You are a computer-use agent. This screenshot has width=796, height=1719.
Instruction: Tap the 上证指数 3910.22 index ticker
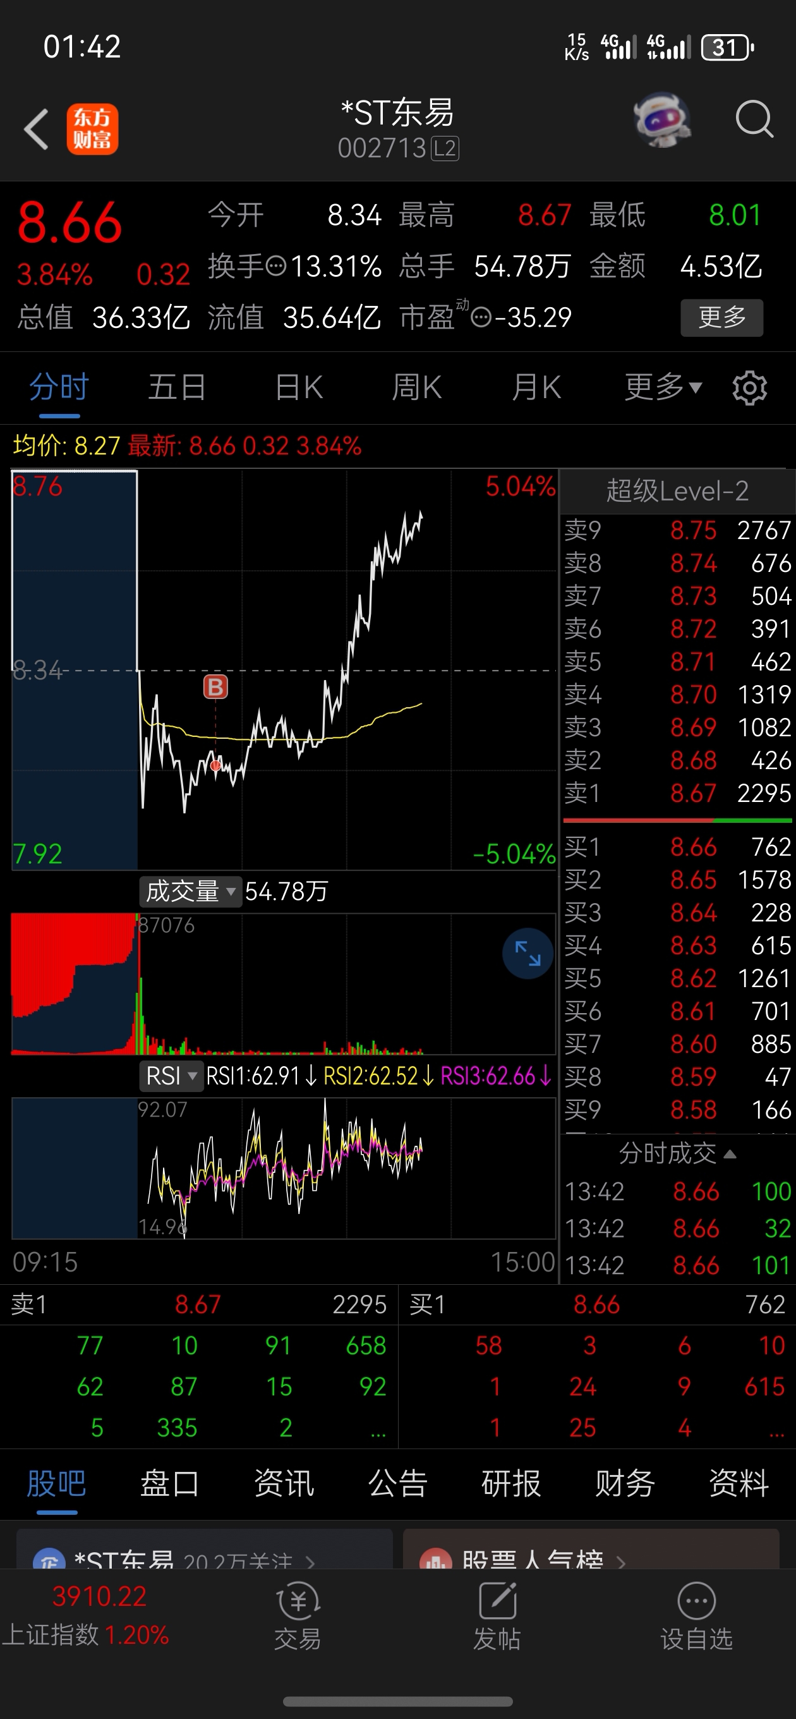click(x=85, y=1615)
